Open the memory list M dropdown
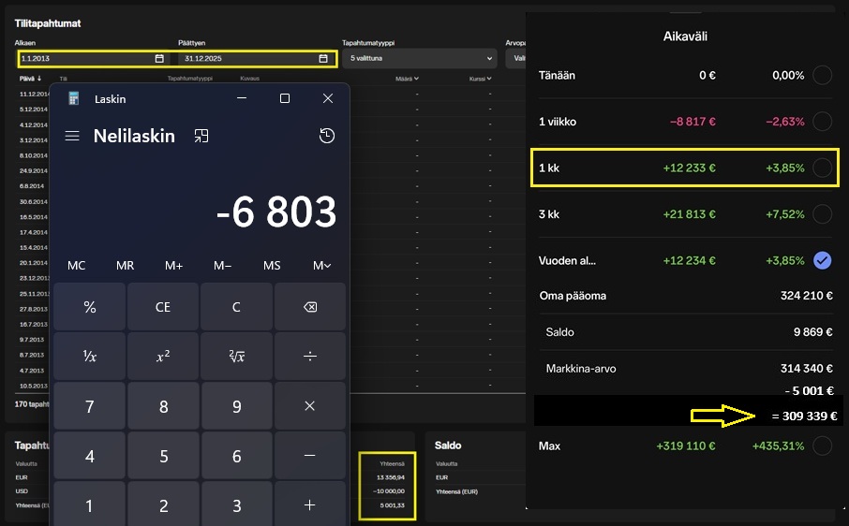This screenshot has height=526, width=849. point(321,266)
